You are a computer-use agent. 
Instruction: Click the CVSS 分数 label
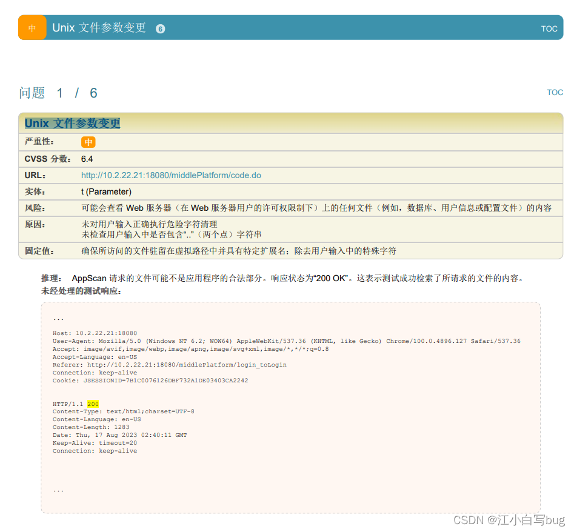(x=48, y=159)
